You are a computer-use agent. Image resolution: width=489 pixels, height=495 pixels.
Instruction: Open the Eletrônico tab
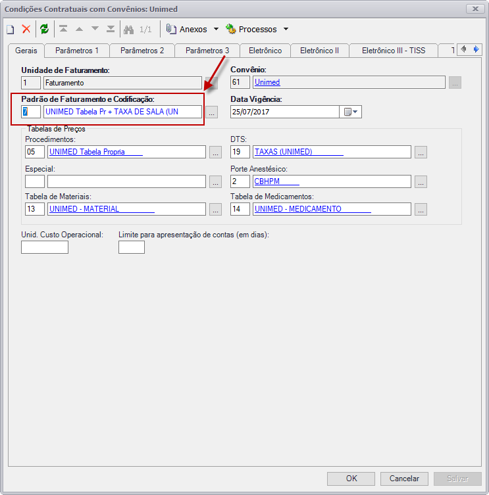click(x=265, y=51)
